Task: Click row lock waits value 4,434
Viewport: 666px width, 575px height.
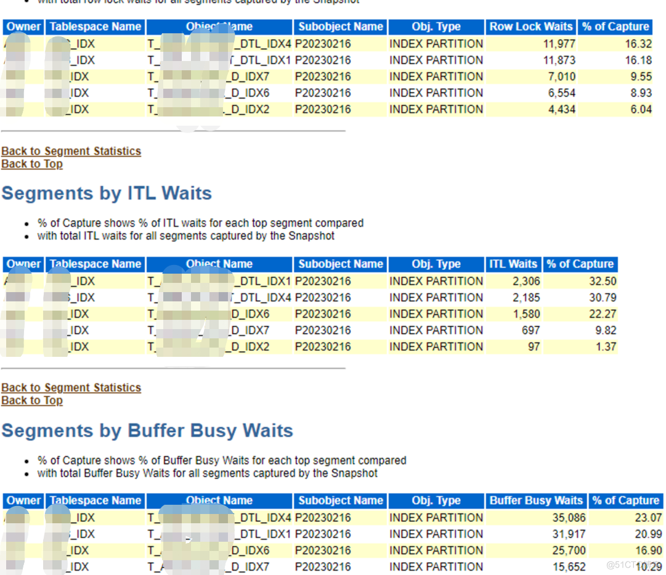Action: (x=561, y=110)
